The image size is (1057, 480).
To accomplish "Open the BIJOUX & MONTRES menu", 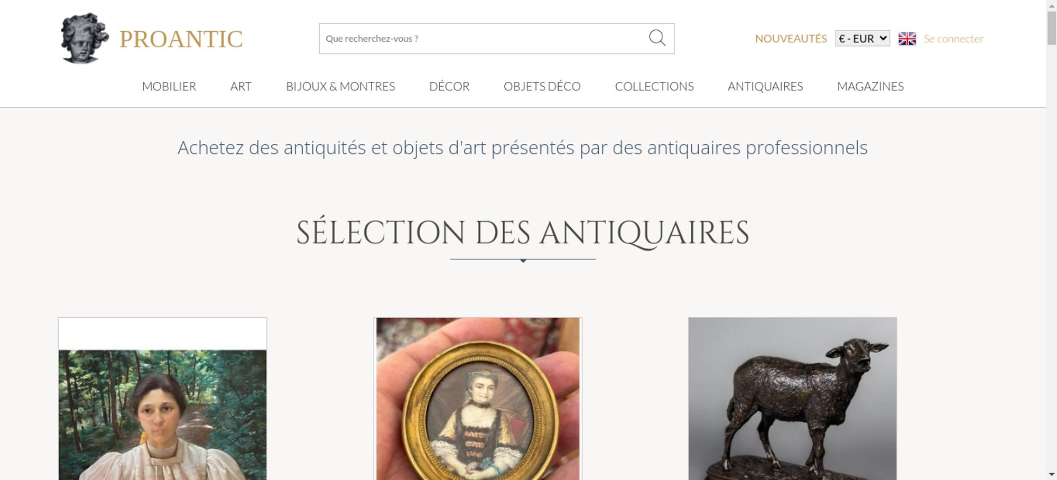I will click(x=340, y=86).
